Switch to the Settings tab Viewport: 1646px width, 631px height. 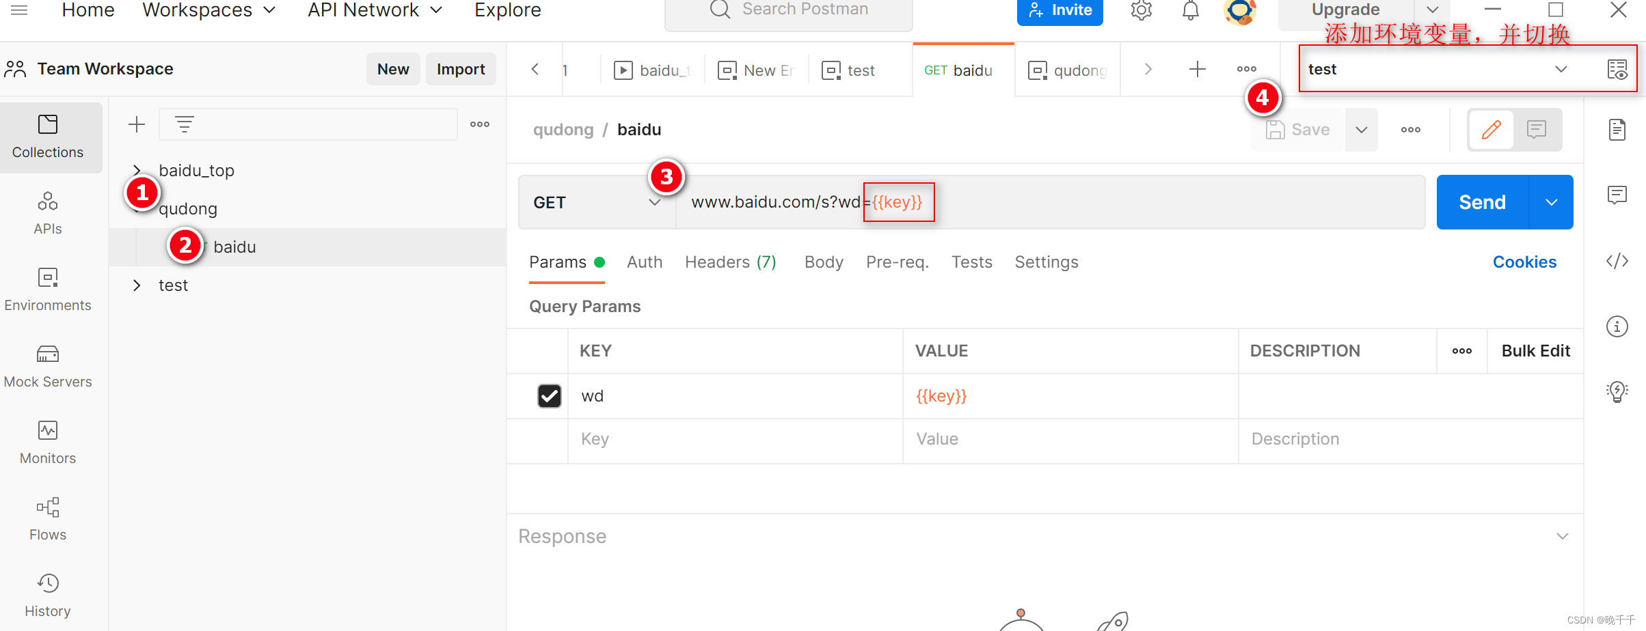(1047, 262)
